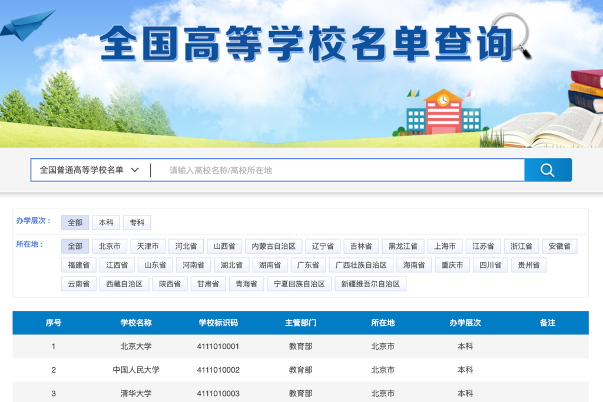The width and height of the screenshot is (603, 402).
Task: Pick 湖北省 from location list
Action: [x=231, y=265]
